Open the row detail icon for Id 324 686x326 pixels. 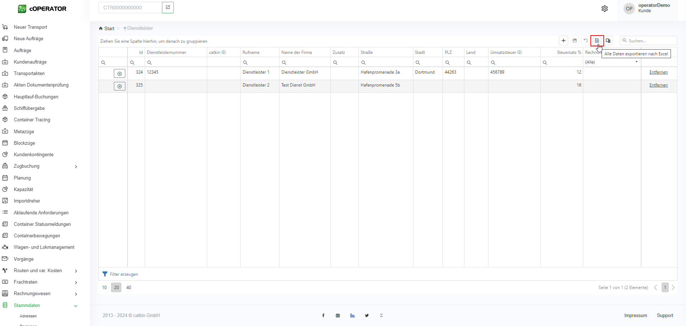tap(120, 74)
